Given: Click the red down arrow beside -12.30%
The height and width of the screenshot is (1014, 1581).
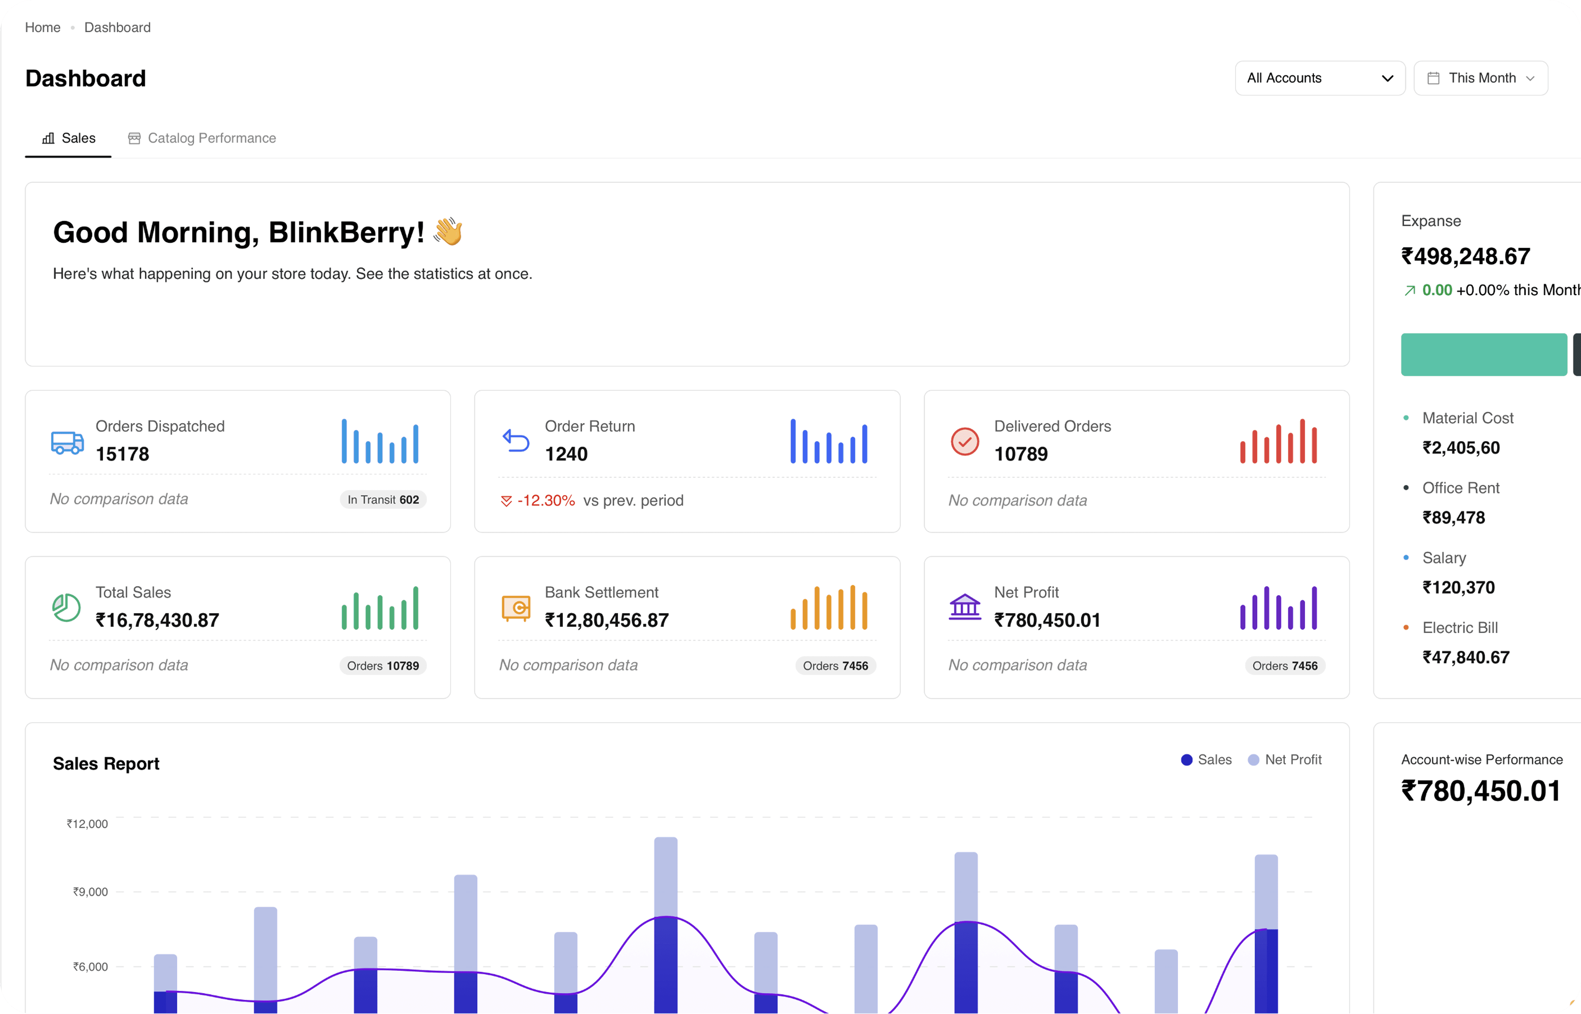Looking at the screenshot, I should click(x=506, y=501).
